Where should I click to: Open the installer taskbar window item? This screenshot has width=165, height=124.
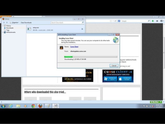coord(56,106)
